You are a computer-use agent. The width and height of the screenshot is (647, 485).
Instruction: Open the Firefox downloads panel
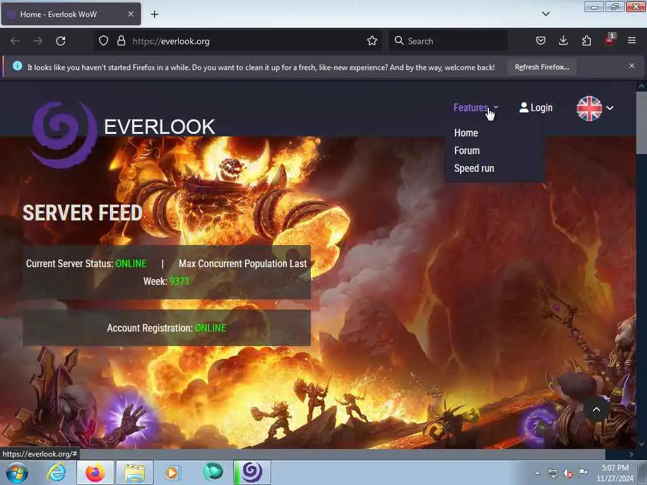pos(563,40)
